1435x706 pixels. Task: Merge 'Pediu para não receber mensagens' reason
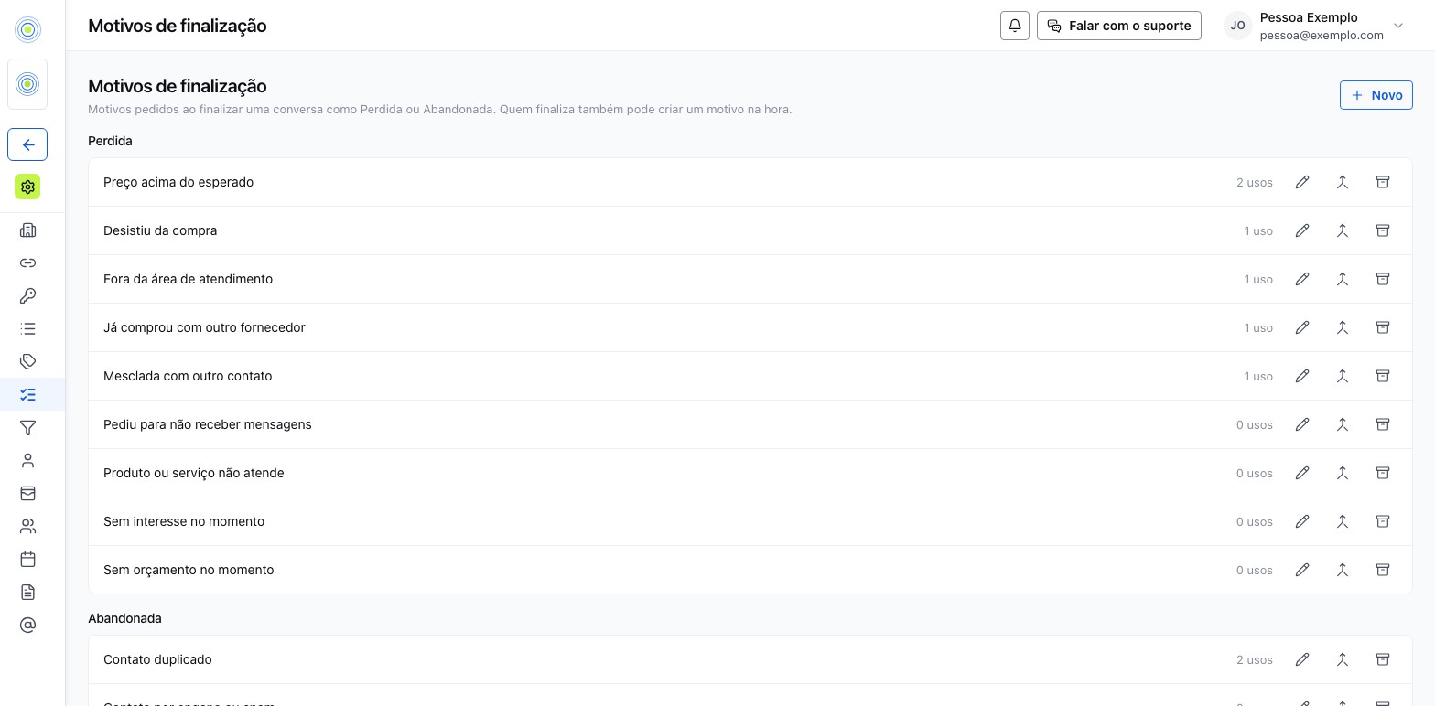1343,424
